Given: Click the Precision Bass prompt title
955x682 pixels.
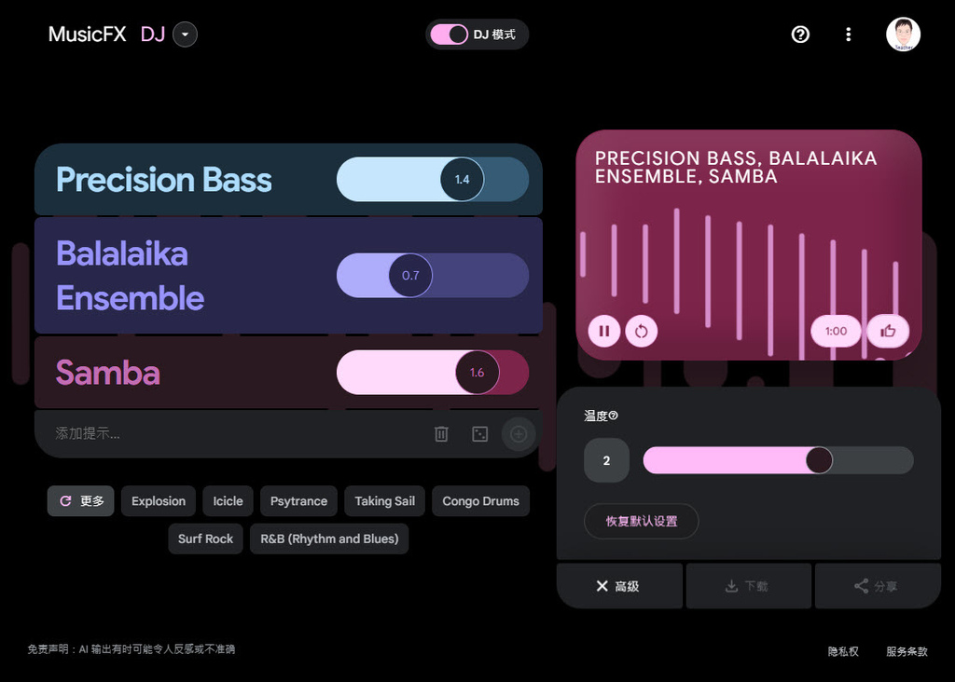Looking at the screenshot, I should point(164,180).
